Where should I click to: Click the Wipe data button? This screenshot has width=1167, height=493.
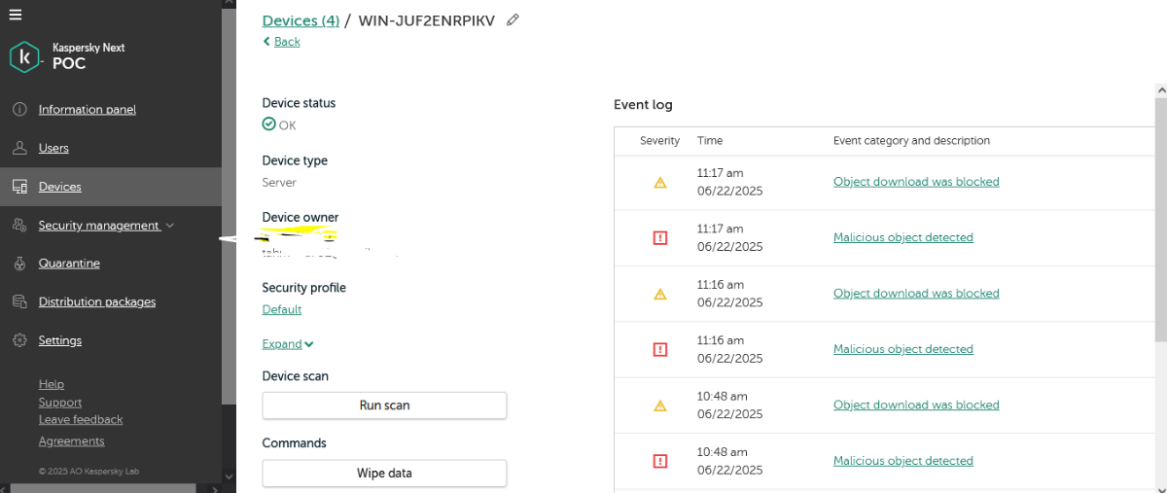click(384, 474)
